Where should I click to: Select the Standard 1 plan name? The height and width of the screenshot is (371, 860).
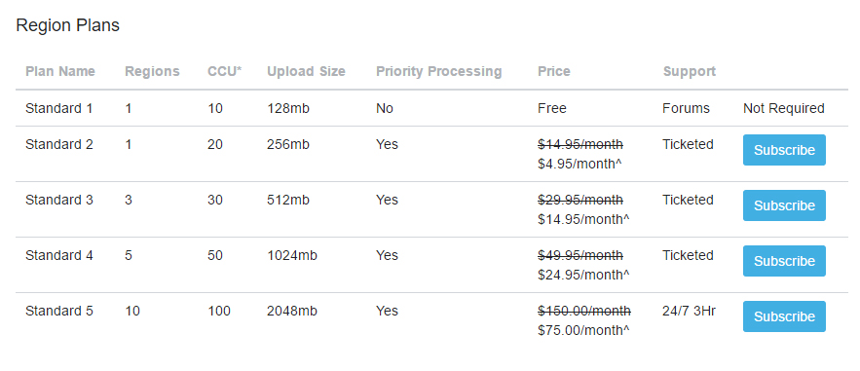59,108
